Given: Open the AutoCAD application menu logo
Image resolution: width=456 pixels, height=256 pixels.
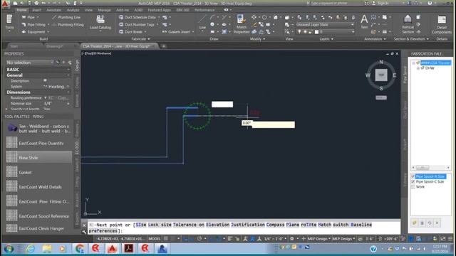Looking at the screenshot, I should pyautogui.click(x=5, y=4).
